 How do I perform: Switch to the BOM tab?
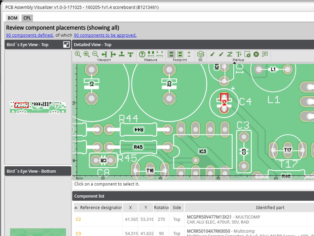tap(12, 18)
